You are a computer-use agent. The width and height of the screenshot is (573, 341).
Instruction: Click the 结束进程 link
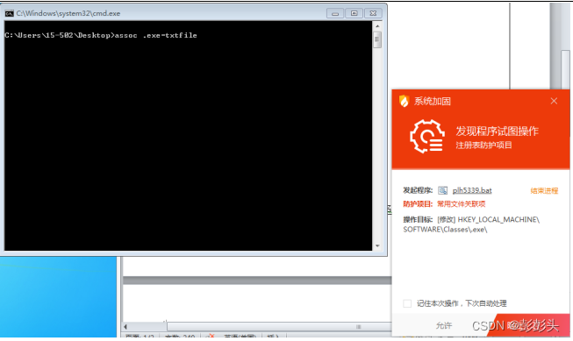544,191
